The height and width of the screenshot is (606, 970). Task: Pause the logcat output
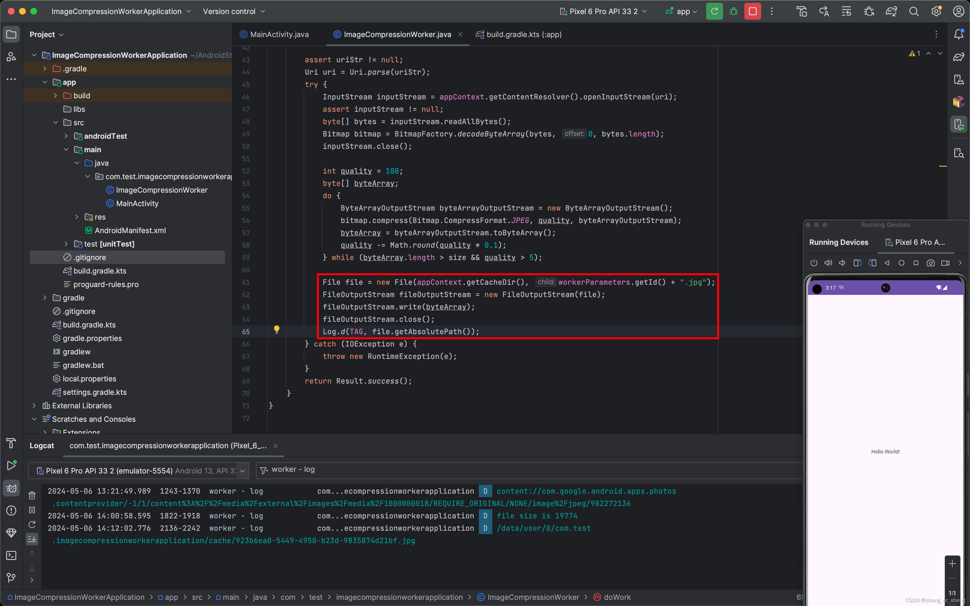click(x=32, y=510)
